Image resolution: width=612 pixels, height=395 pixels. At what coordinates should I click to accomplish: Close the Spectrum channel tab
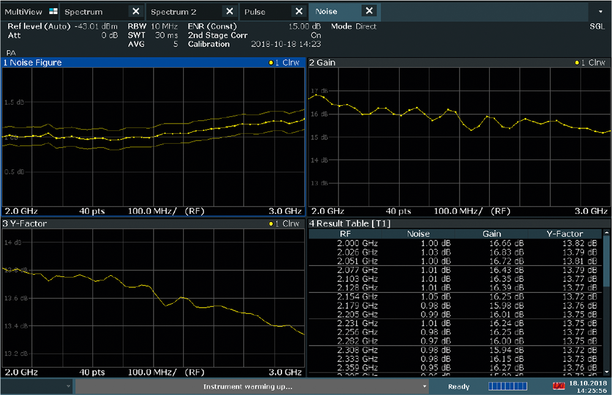pyautogui.click(x=136, y=12)
